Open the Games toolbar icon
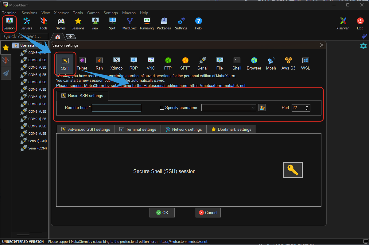Screen dimensions: 369x245 [x=61, y=24]
